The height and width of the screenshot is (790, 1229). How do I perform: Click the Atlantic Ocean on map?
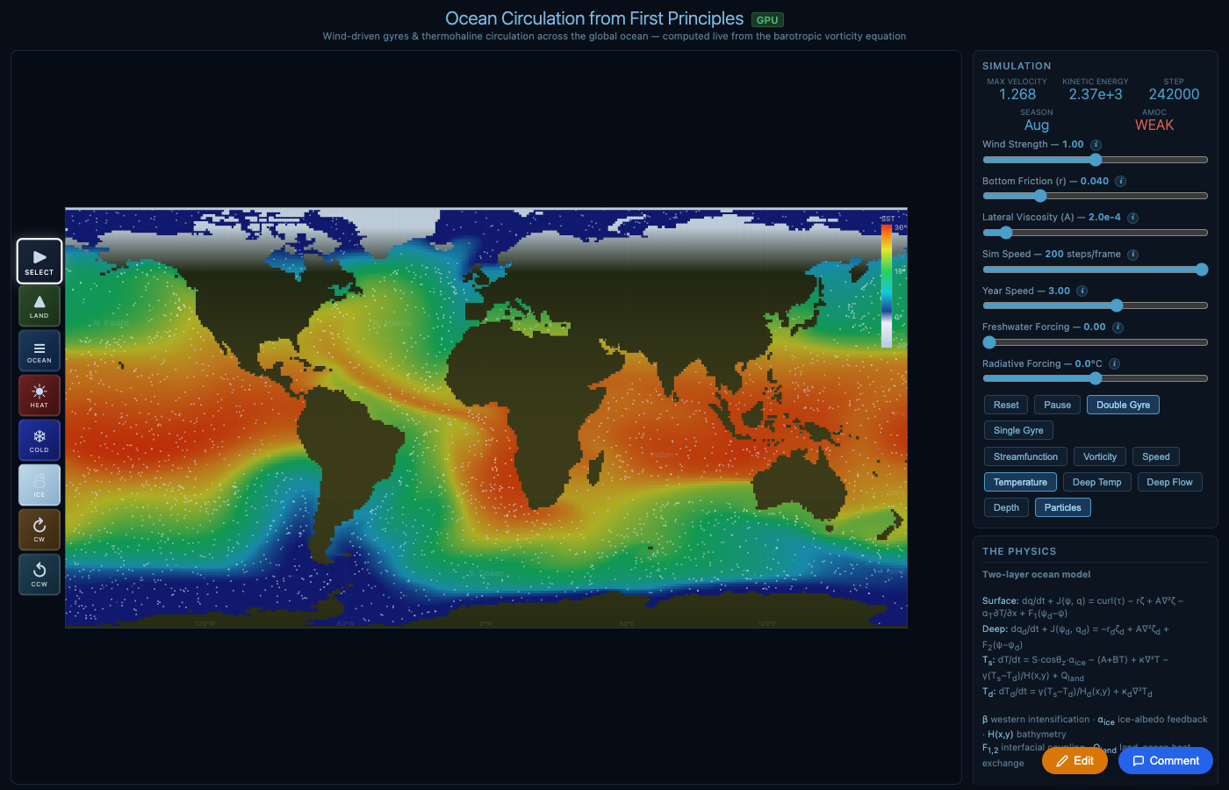395,351
